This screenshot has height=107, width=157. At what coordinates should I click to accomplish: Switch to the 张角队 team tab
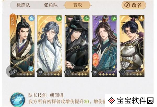click(51, 5)
